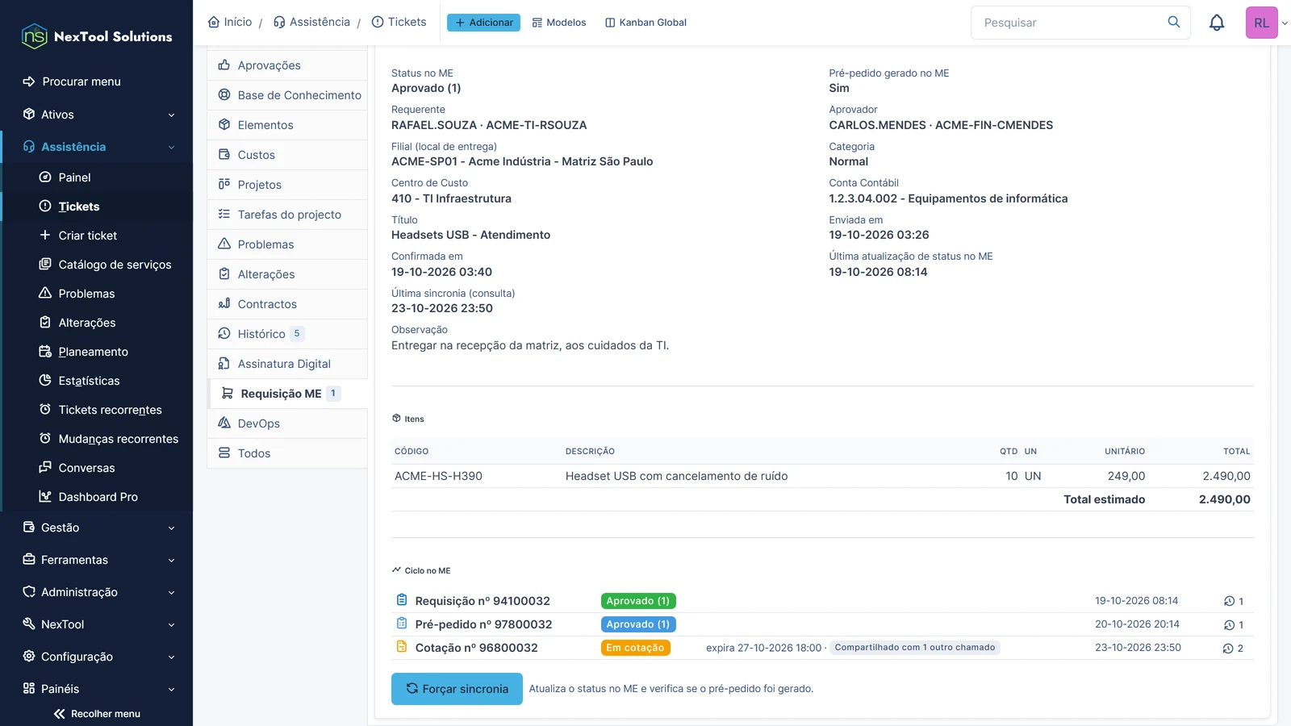Open Kanban Global board view
1291x726 pixels.
(645, 23)
